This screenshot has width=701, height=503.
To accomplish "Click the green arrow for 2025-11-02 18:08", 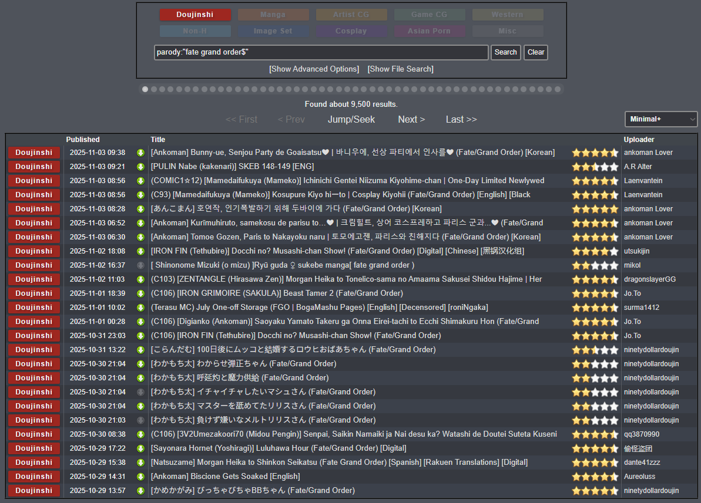I will tap(140, 251).
